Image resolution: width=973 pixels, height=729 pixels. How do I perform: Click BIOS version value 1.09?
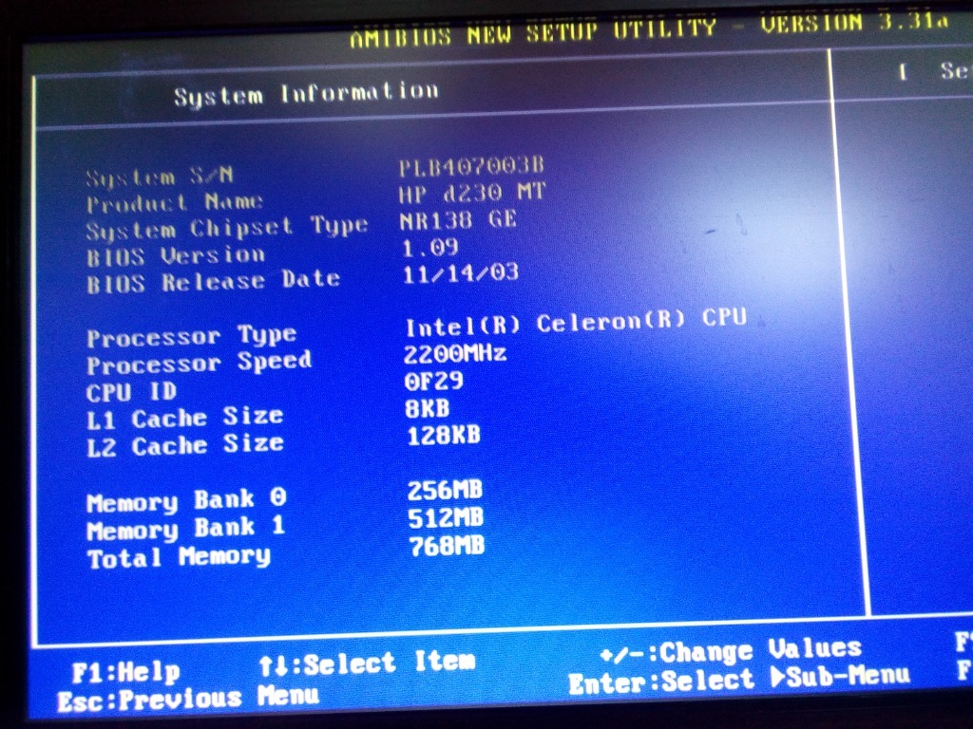point(430,248)
